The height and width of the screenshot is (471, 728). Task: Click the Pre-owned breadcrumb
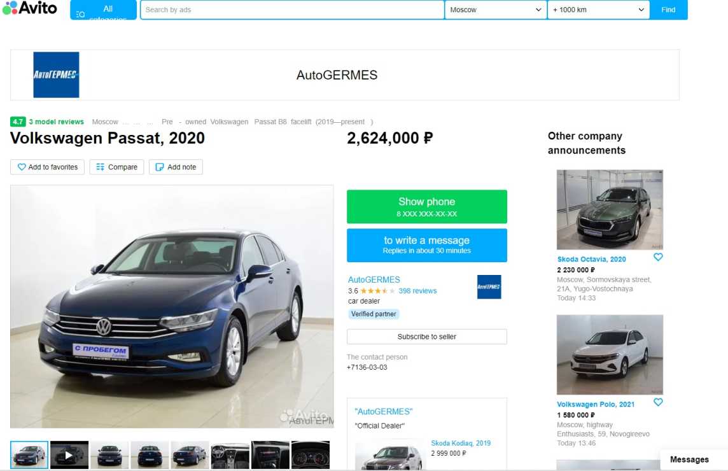[183, 122]
